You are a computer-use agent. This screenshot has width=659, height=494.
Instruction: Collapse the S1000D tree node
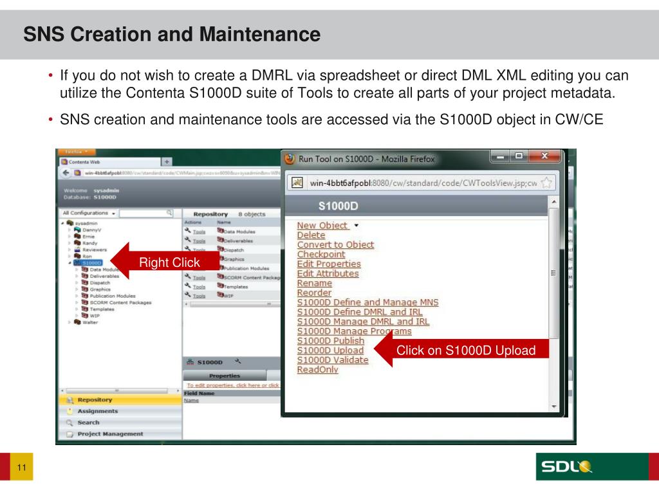coord(70,263)
